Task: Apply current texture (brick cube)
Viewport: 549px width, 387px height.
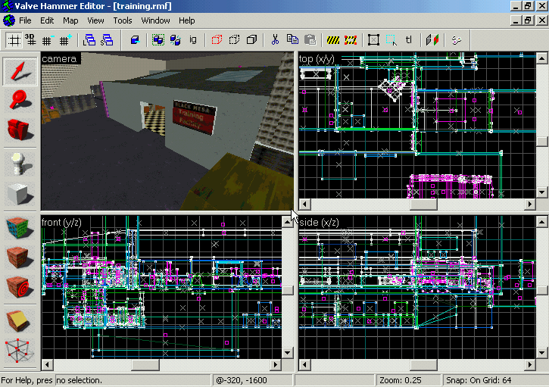Action: coord(20,257)
